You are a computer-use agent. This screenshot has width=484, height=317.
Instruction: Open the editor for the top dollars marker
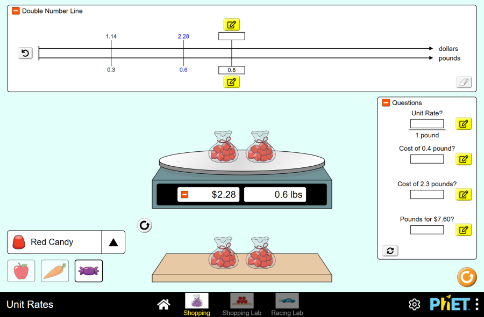tap(231, 24)
